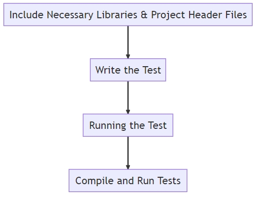This screenshot has width=258, height=199.
Task: Click the word Write in second box
Action: (x=108, y=70)
